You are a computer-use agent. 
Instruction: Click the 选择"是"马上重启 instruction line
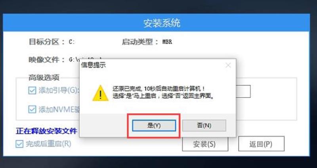click(163, 96)
